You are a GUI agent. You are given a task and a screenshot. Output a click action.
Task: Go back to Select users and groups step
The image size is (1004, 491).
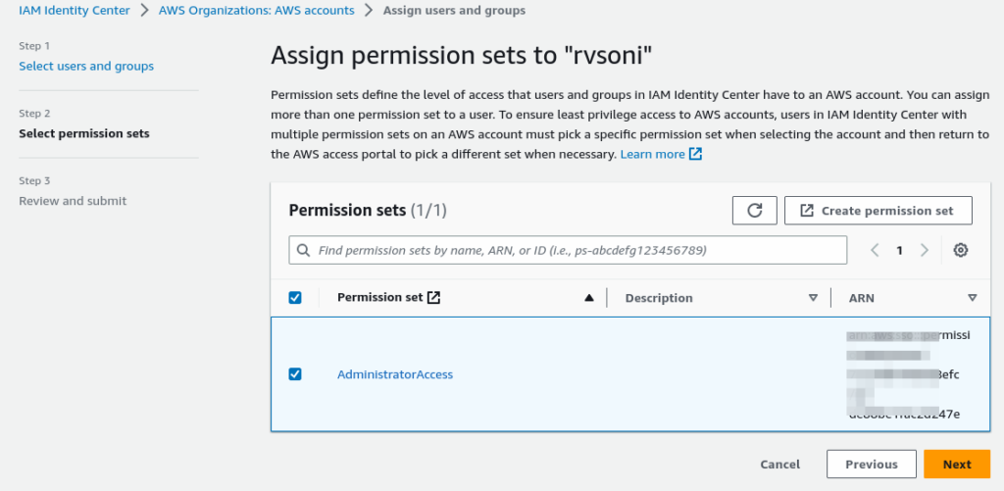click(x=86, y=66)
